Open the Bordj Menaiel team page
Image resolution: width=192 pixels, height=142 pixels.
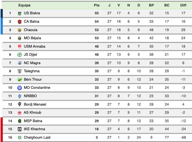[x=35, y=104]
